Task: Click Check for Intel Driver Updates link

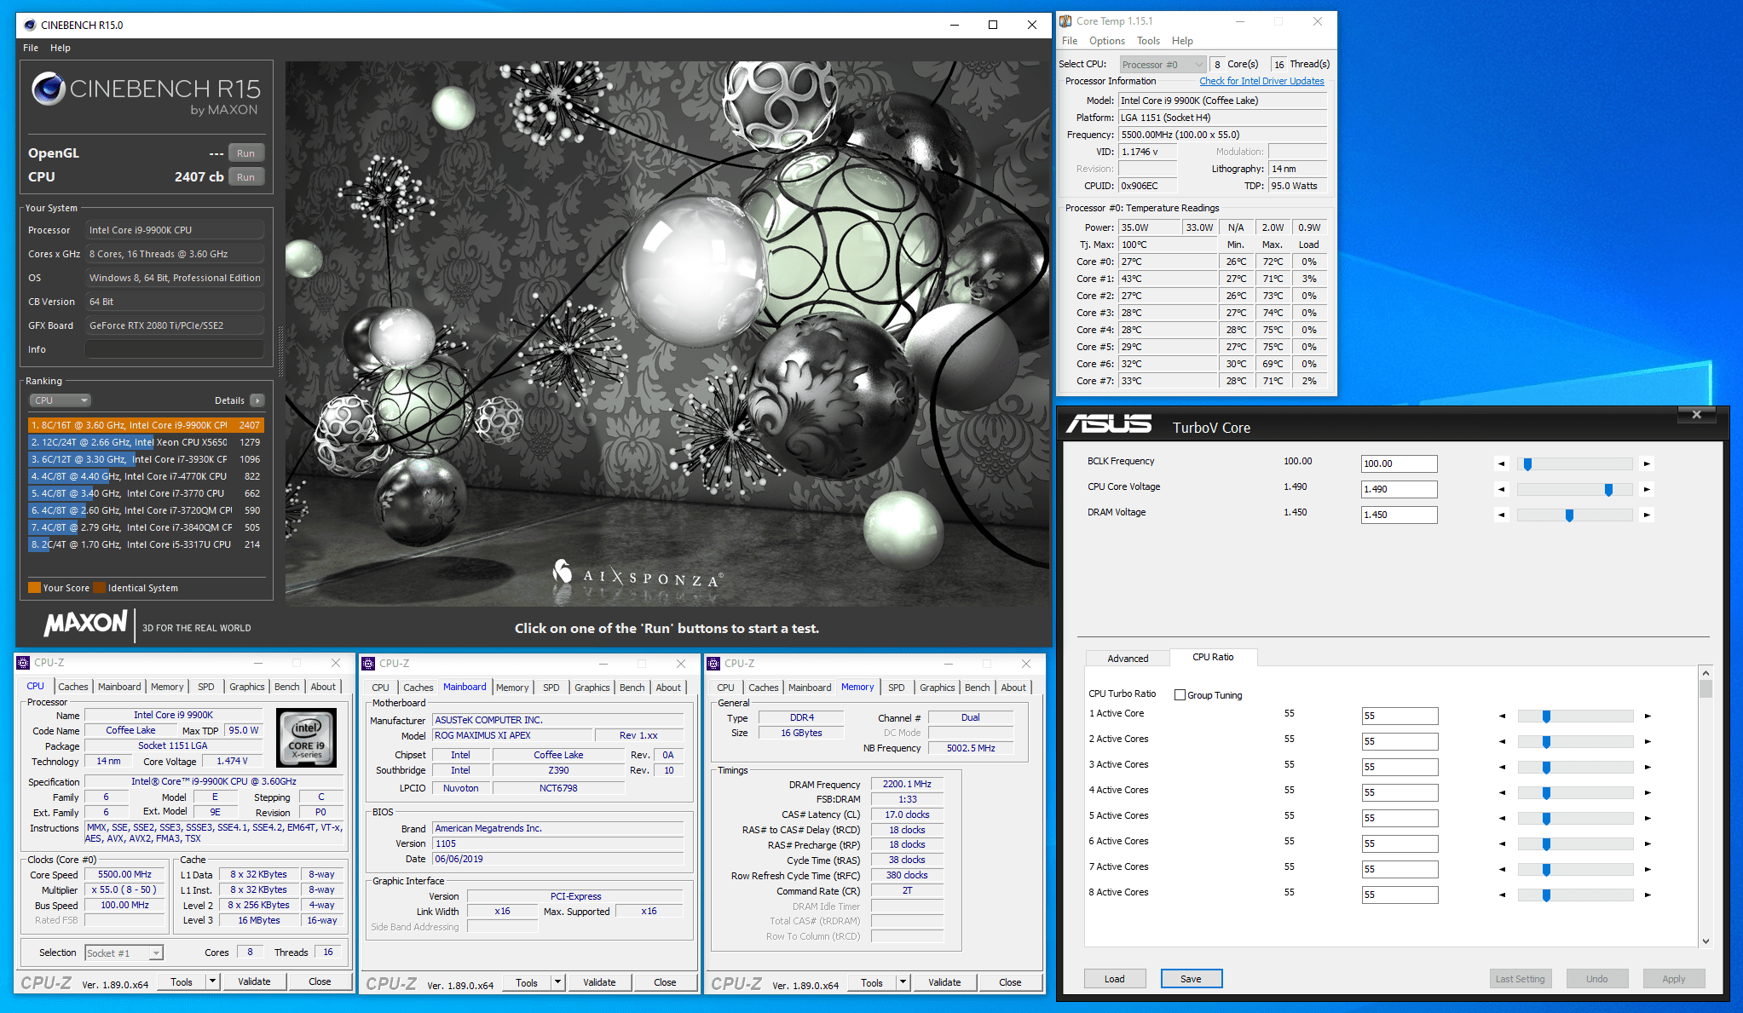Action: tap(1261, 81)
